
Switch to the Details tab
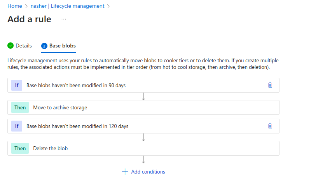click(23, 46)
